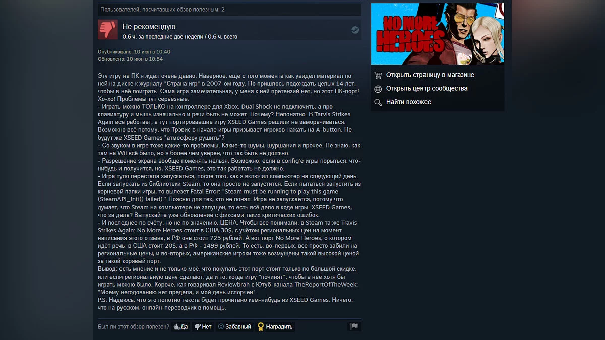Click the red thumbs-down review icon

click(x=107, y=30)
